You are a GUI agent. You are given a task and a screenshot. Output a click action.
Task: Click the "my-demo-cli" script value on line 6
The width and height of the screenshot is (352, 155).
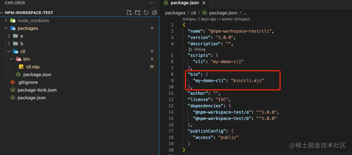coord(227,61)
